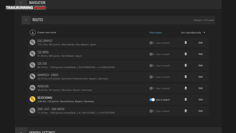
Task: Click the NAVIGATION section heading
Action: tap(37, 3)
